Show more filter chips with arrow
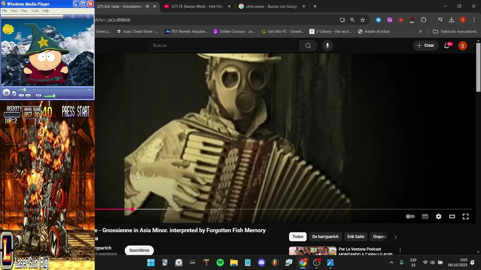Screen dimensions: 481x270 (x=395, y=237)
